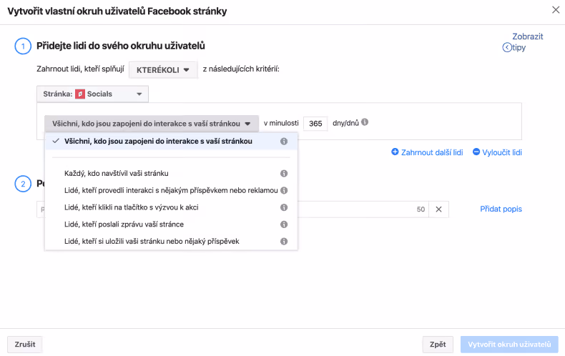Screen dimensions: 565x356
Task: Click the Zpět button
Action: [438, 344]
